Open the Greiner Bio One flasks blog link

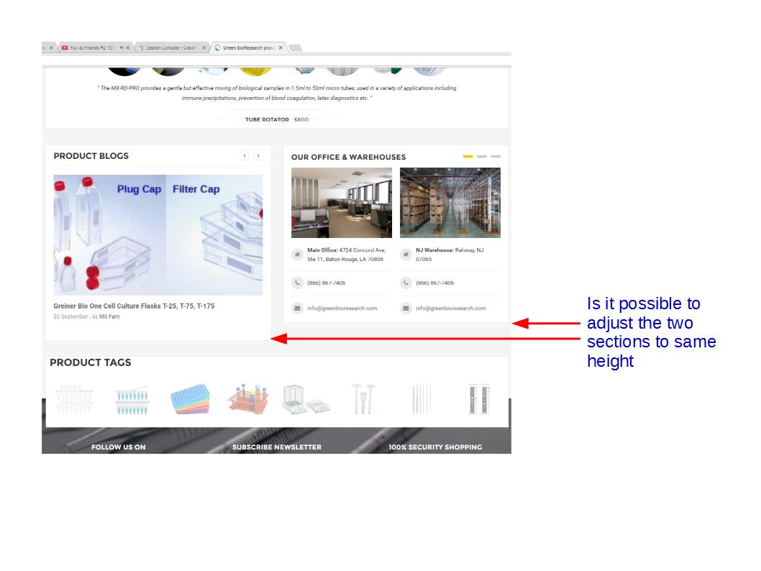tap(134, 306)
